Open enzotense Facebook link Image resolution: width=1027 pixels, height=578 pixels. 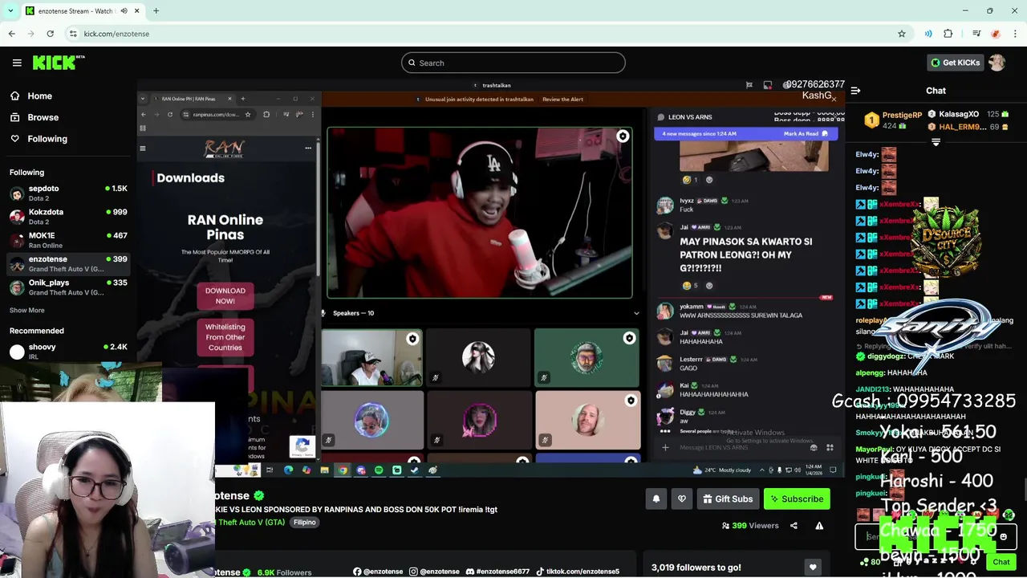click(378, 572)
